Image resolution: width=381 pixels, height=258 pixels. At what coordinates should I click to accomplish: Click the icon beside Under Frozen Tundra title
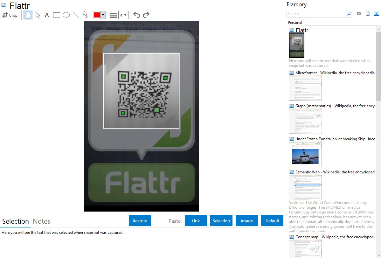pyautogui.click(x=292, y=139)
